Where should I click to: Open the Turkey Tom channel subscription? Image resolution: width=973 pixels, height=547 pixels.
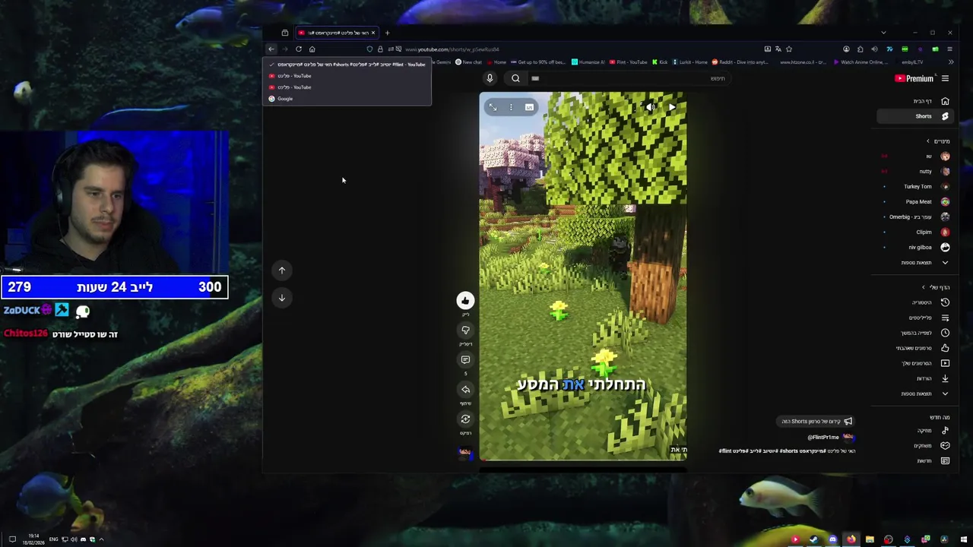pyautogui.click(x=916, y=187)
